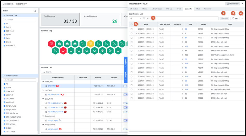
Task: Click the Get refresh button
Action: [x=235, y=18]
